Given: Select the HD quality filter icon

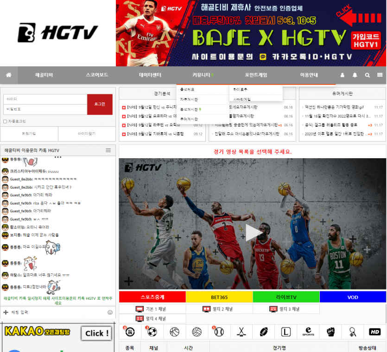Looking at the screenshot, I should pyautogui.click(x=374, y=332).
